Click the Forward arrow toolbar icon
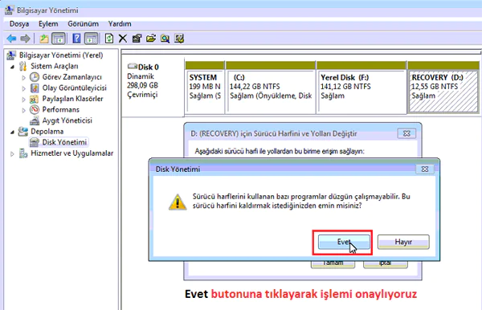482x310 pixels. [x=25, y=39]
